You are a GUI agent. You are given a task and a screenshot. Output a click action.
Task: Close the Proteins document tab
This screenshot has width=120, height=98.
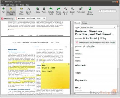click(x=44, y=18)
